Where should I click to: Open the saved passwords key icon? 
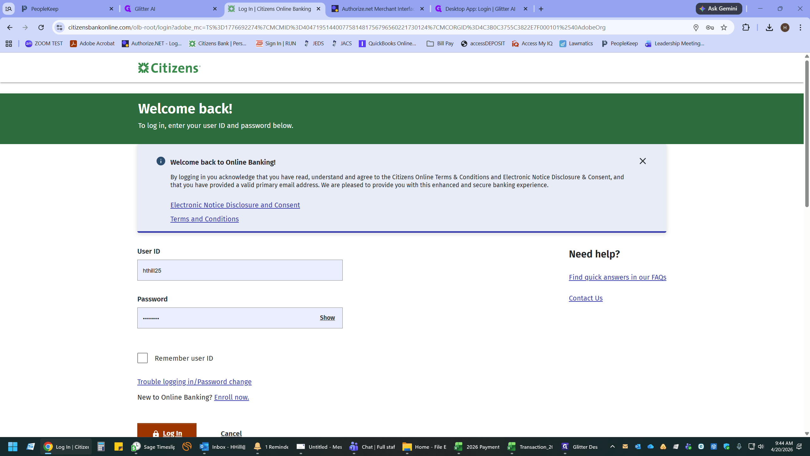[710, 28]
